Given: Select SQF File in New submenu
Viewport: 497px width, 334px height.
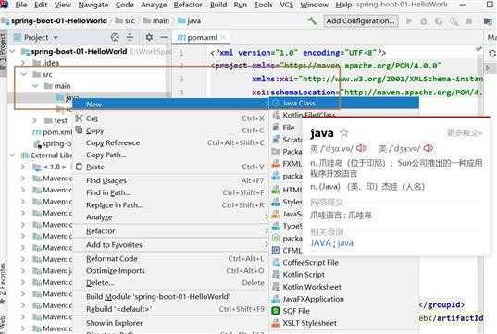Looking at the screenshot, I should point(344,311).
